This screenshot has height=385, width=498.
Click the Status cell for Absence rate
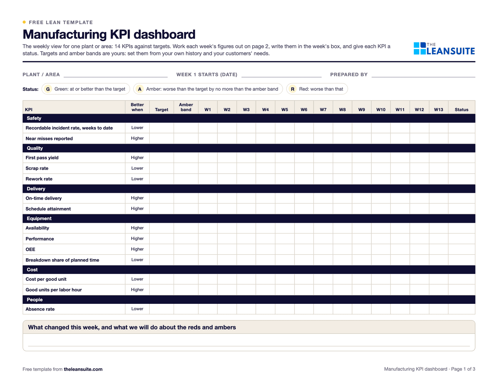tap(462, 309)
